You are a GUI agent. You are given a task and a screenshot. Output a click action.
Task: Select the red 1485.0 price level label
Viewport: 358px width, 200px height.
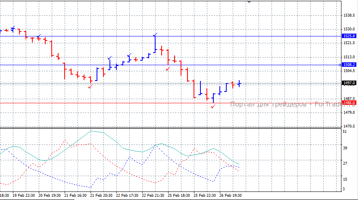(x=348, y=103)
